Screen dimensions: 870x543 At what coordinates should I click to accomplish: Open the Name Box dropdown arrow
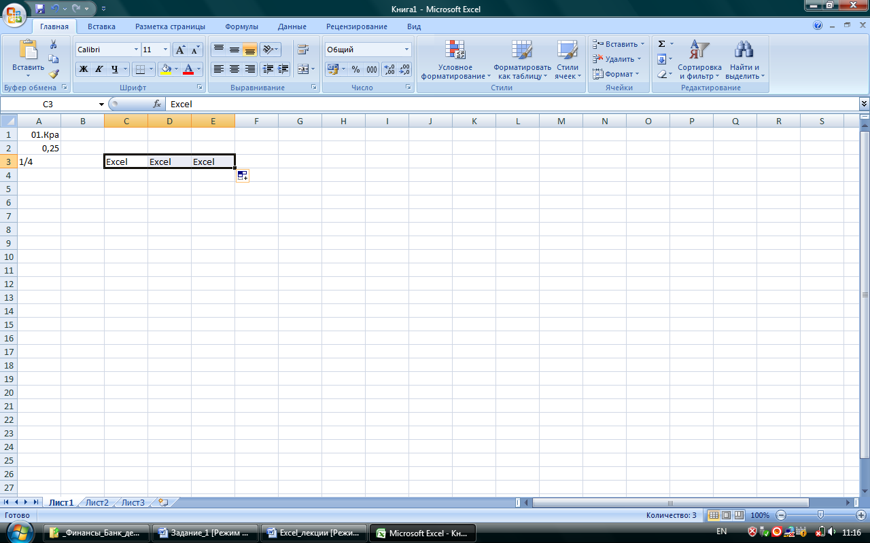101,105
